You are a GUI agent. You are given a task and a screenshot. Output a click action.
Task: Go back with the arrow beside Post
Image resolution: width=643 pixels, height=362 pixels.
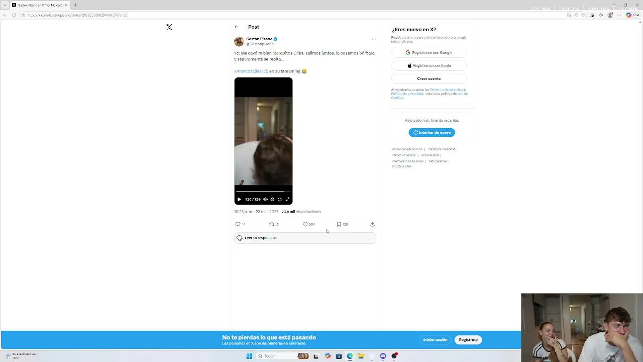[x=237, y=27]
